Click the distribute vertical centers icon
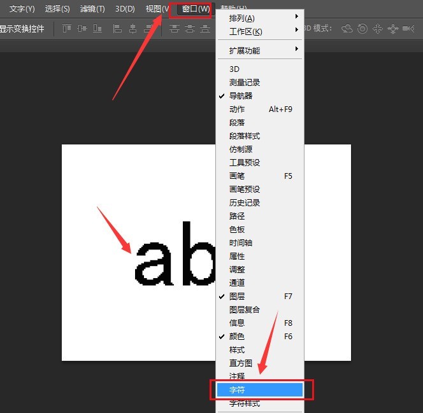This screenshot has height=413, width=423. click(190, 28)
